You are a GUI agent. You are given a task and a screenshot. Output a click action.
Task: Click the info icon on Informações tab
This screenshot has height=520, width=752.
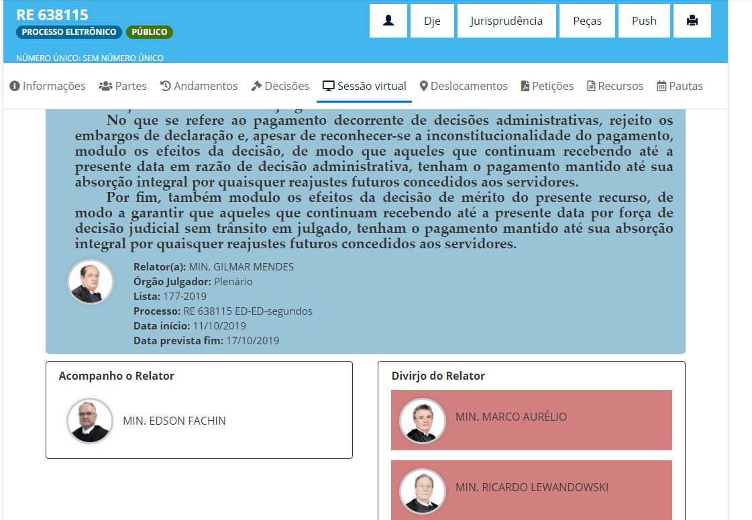tap(13, 86)
